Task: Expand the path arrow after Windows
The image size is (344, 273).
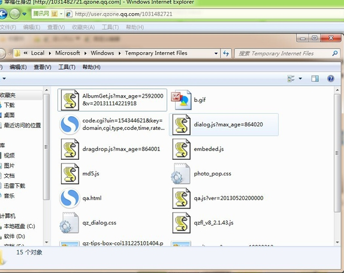Action: pos(120,53)
